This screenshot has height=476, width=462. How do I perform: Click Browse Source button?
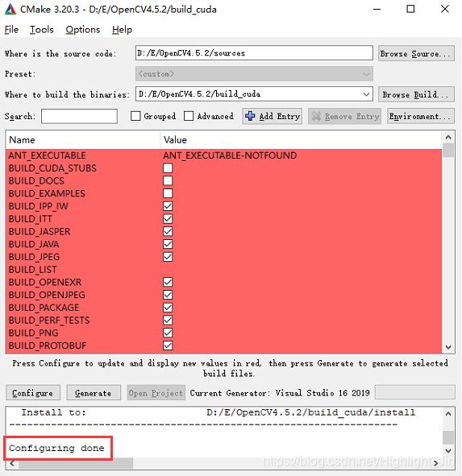point(416,53)
